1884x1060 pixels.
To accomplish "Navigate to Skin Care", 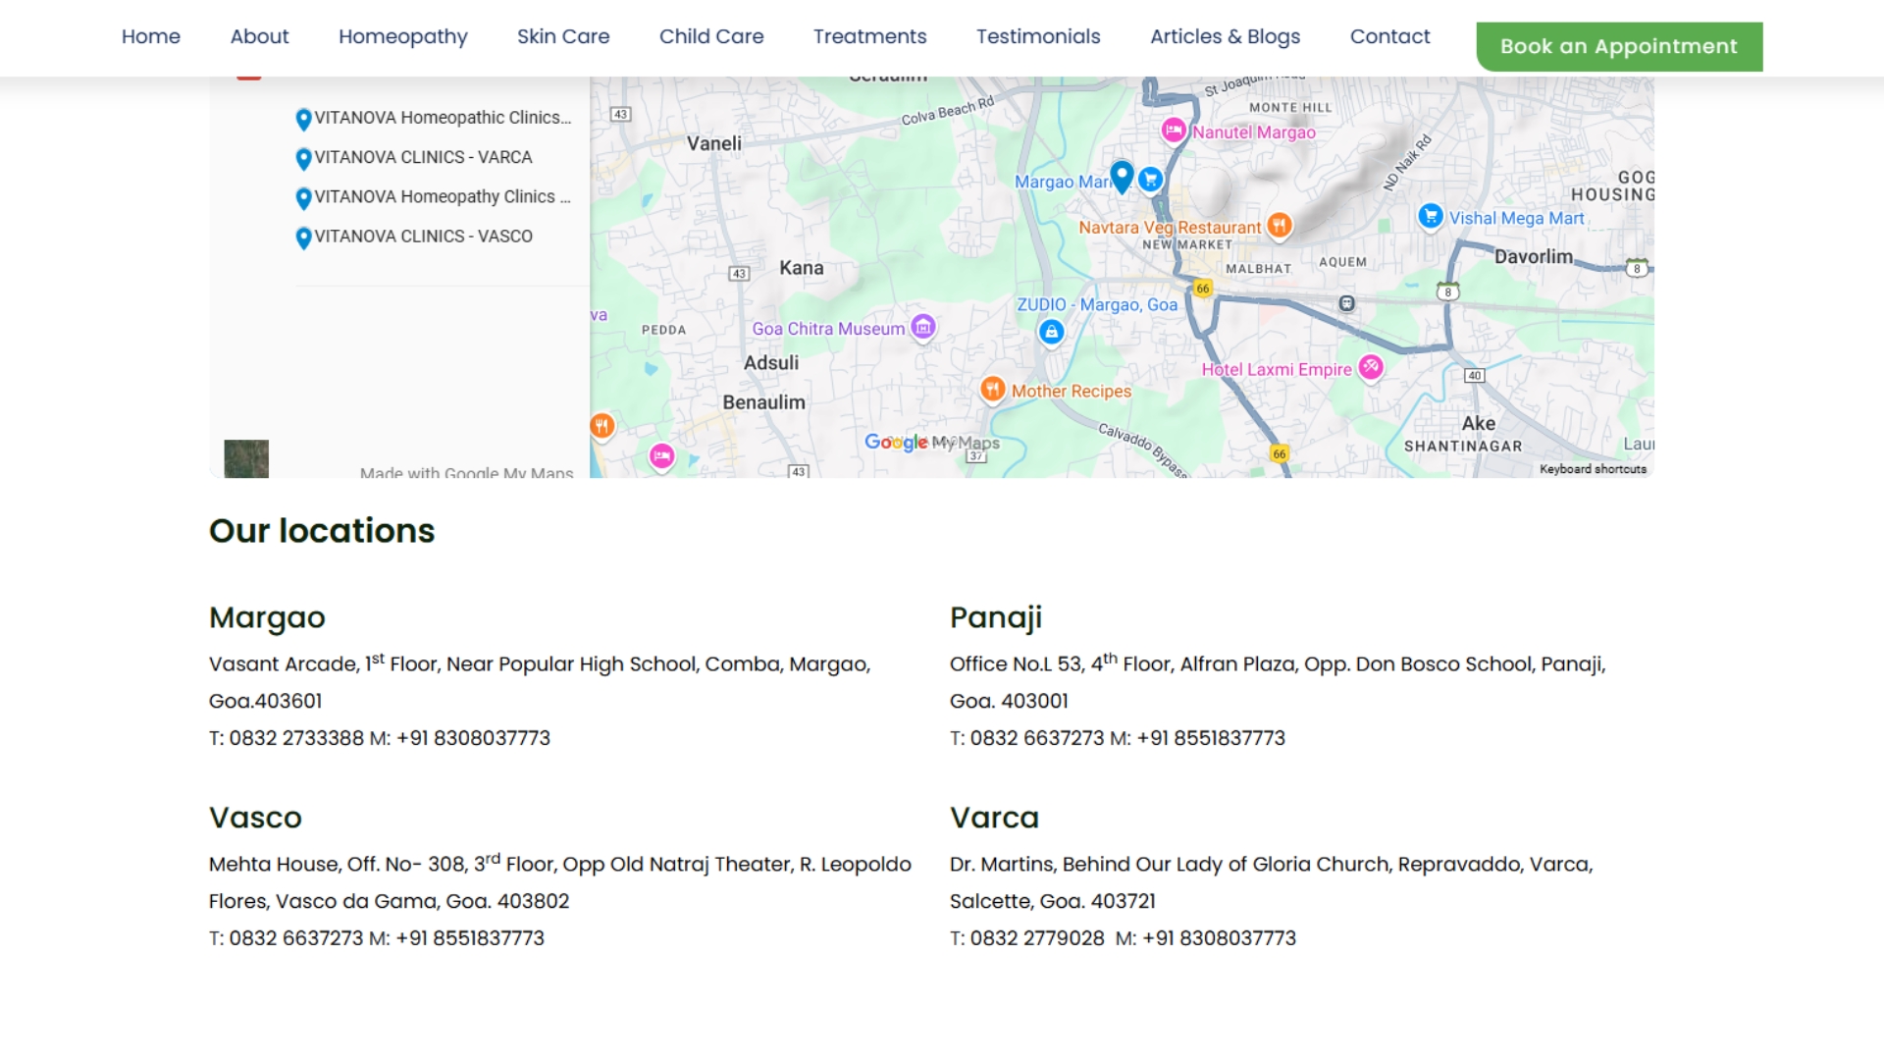I will [x=563, y=36].
